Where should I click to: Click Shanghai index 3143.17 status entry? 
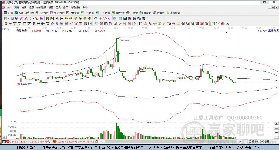pyautogui.click(x=28, y=142)
